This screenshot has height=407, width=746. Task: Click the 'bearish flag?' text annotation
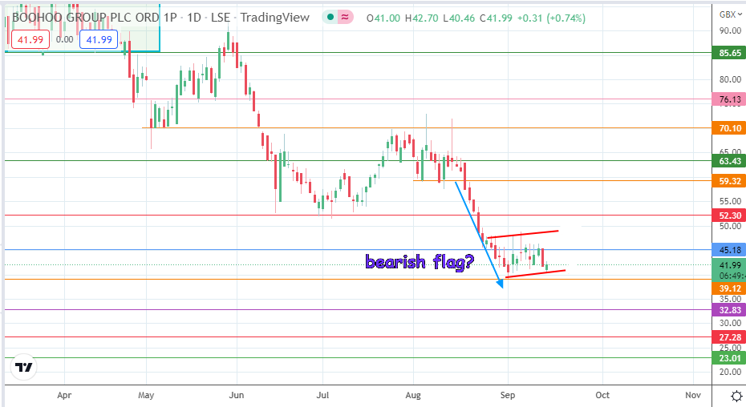420,262
